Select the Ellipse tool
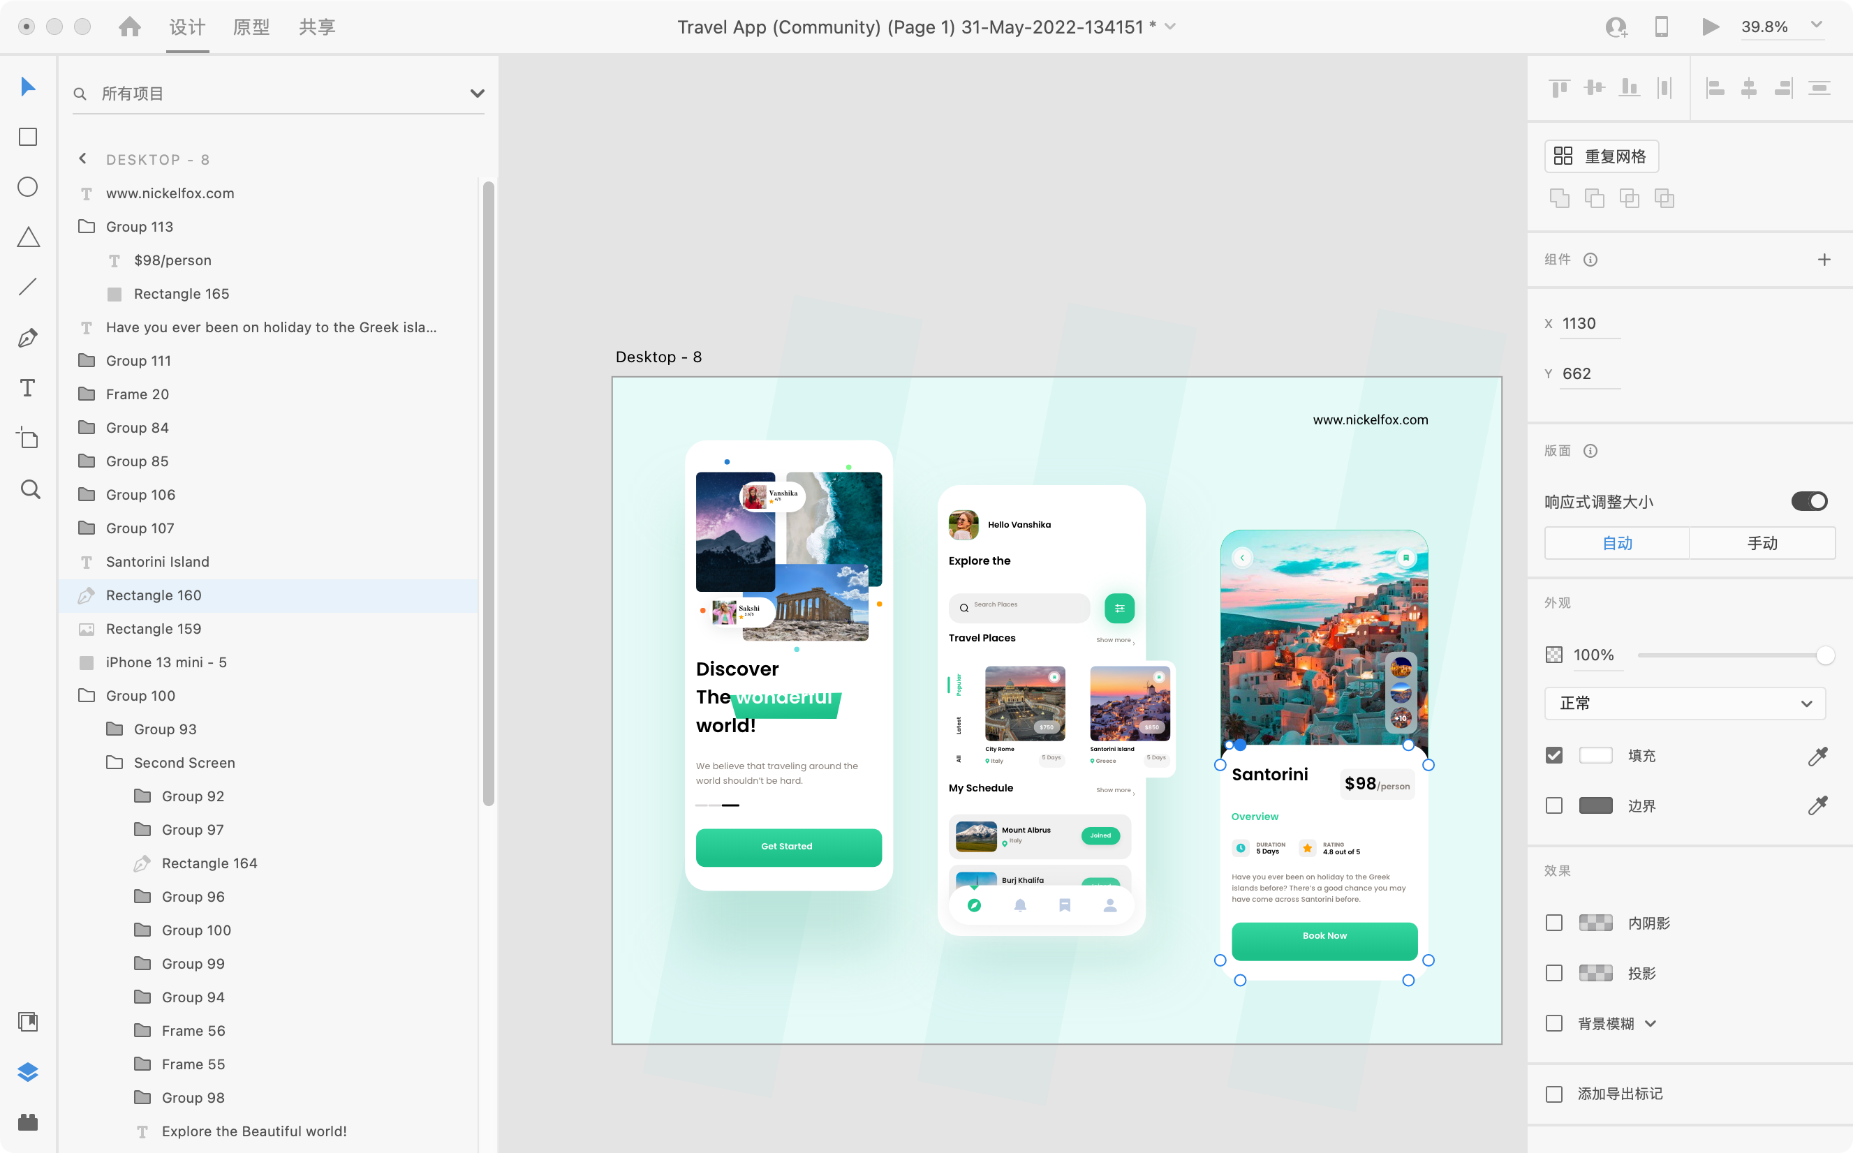The image size is (1853, 1153). [27, 187]
